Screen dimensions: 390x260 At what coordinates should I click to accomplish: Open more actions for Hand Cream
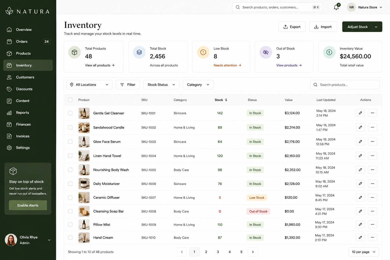[x=372, y=237]
